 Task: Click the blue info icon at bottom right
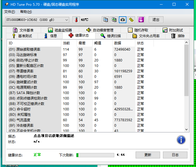181,140
